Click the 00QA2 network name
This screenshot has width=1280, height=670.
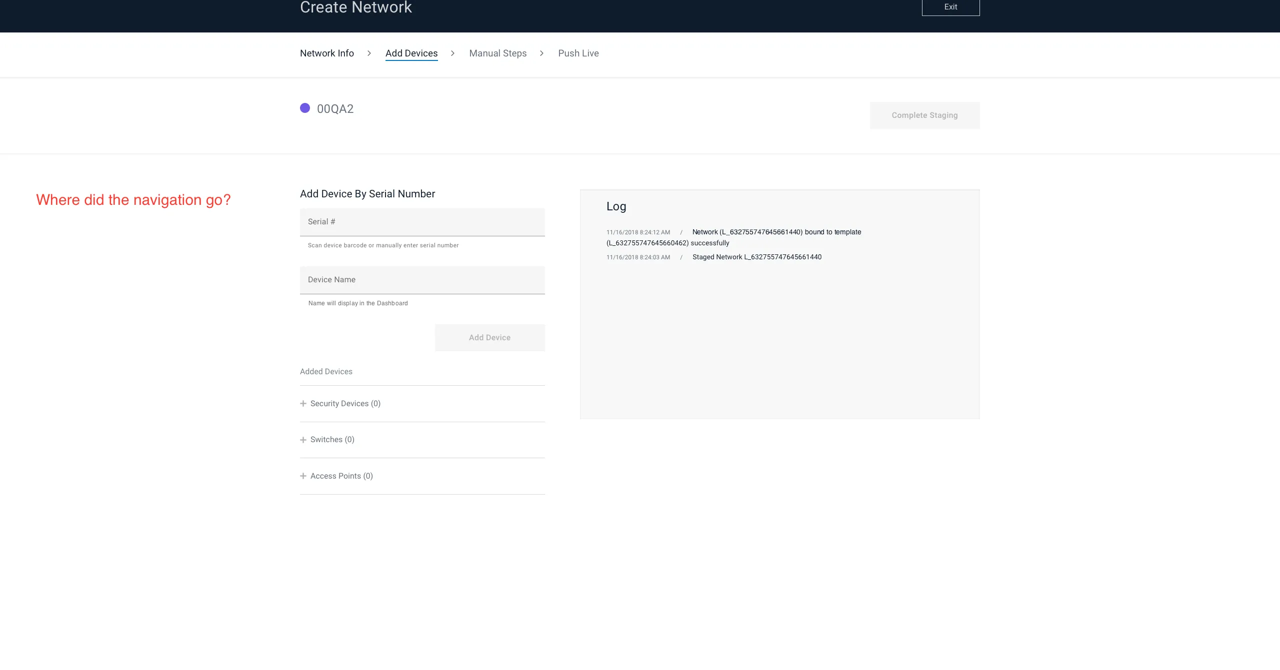click(335, 109)
